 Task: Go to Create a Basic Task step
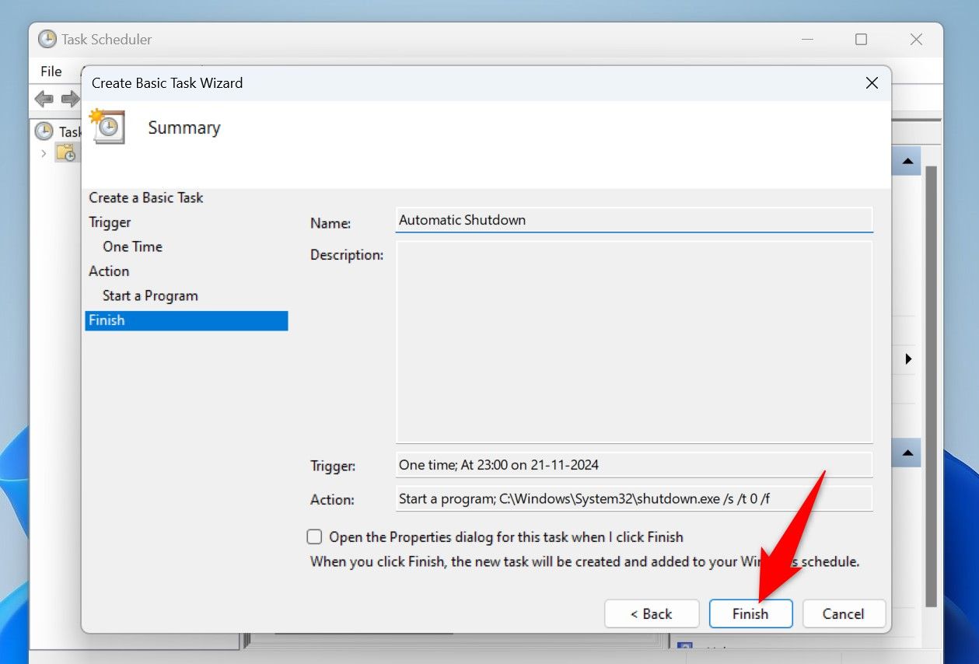(x=146, y=197)
